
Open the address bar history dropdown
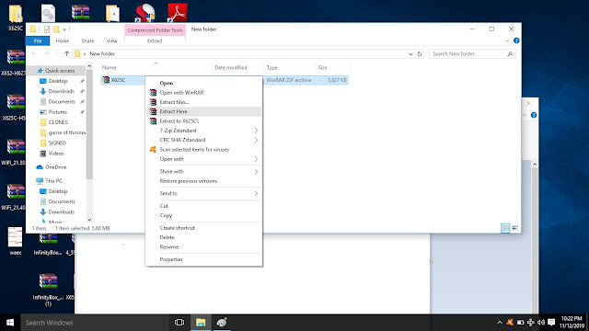click(x=410, y=54)
